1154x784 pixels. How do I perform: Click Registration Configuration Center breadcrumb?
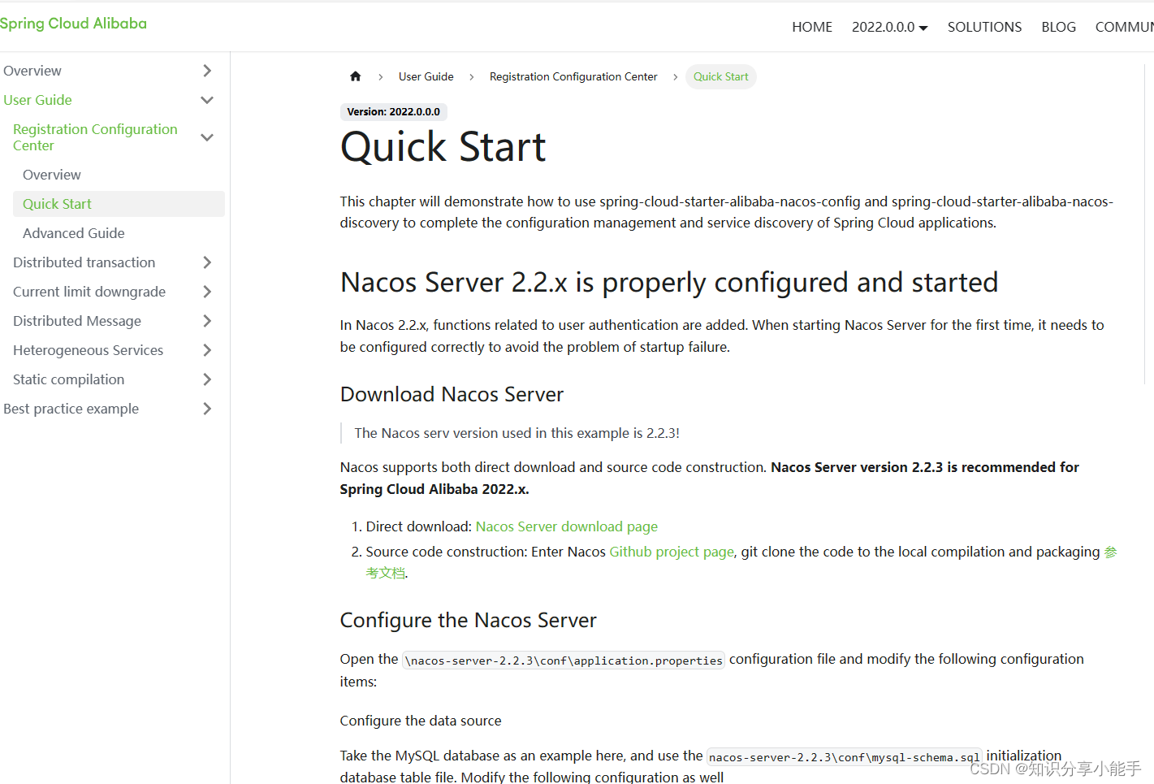573,76
